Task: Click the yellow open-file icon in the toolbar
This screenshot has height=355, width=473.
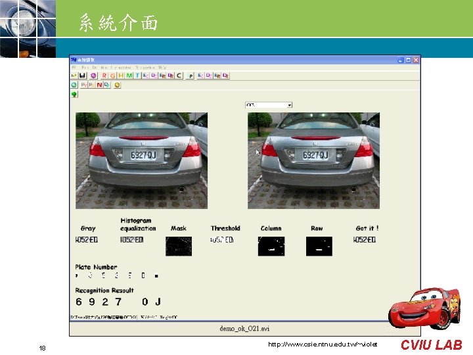Action: click(x=74, y=76)
